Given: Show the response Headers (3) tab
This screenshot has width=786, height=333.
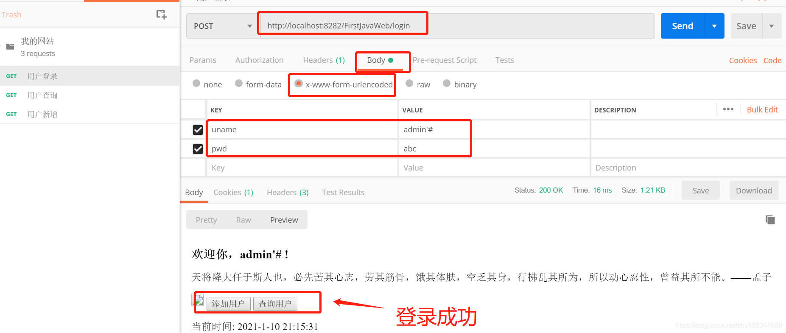Looking at the screenshot, I should tap(288, 193).
